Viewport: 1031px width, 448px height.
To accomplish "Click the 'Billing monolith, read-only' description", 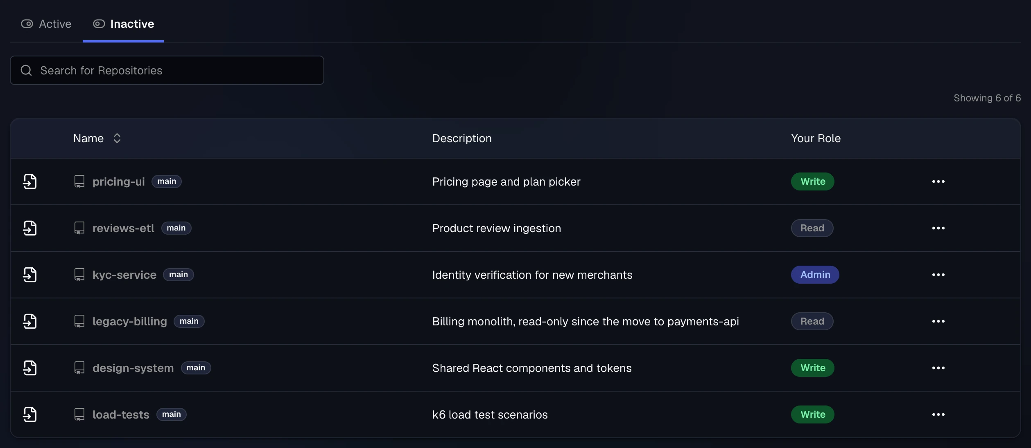I will (586, 321).
